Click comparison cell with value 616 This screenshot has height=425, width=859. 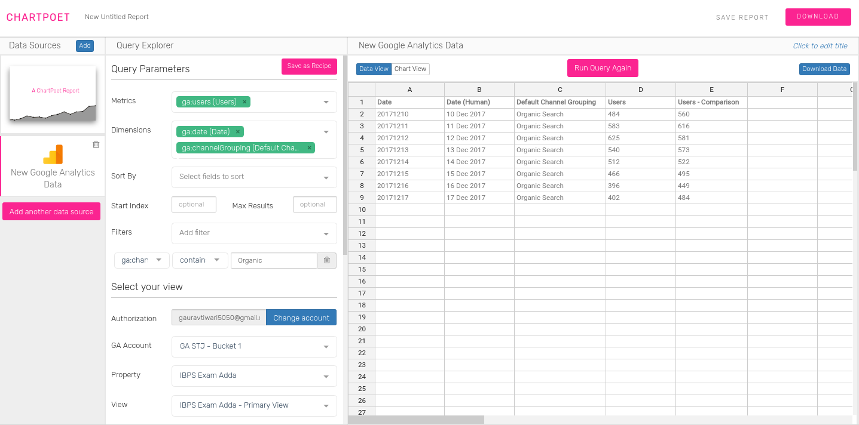tap(711, 126)
